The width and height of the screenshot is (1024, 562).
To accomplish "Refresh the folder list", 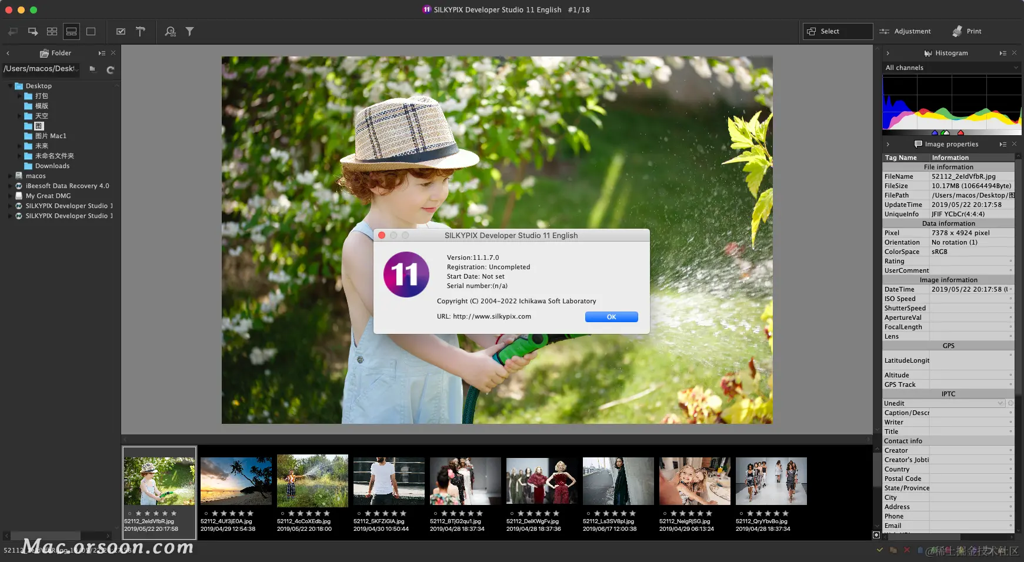I will (110, 70).
